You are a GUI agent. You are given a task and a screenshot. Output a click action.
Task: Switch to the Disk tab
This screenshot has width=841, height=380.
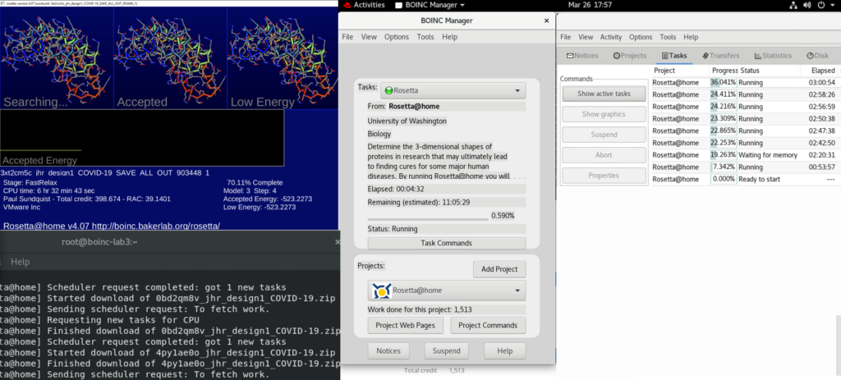tap(817, 56)
